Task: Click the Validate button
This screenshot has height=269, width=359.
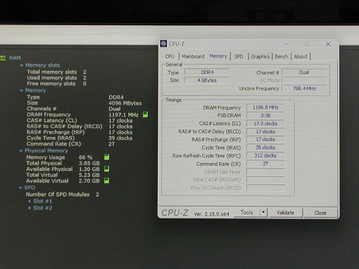Action: tap(286, 213)
